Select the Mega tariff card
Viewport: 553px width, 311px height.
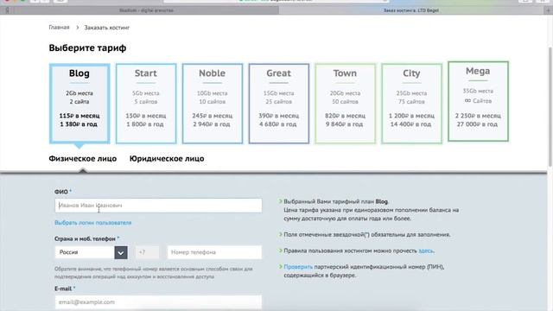(x=478, y=101)
